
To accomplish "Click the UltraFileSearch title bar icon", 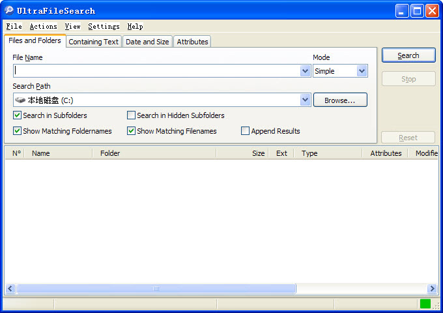I will (9, 10).
